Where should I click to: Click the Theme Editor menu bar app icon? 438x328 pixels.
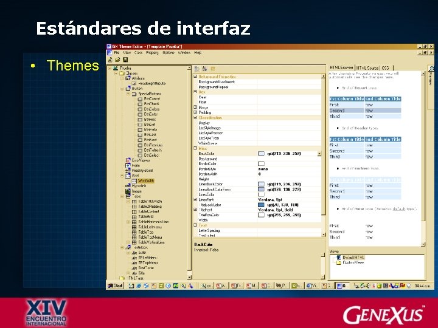[109, 52]
